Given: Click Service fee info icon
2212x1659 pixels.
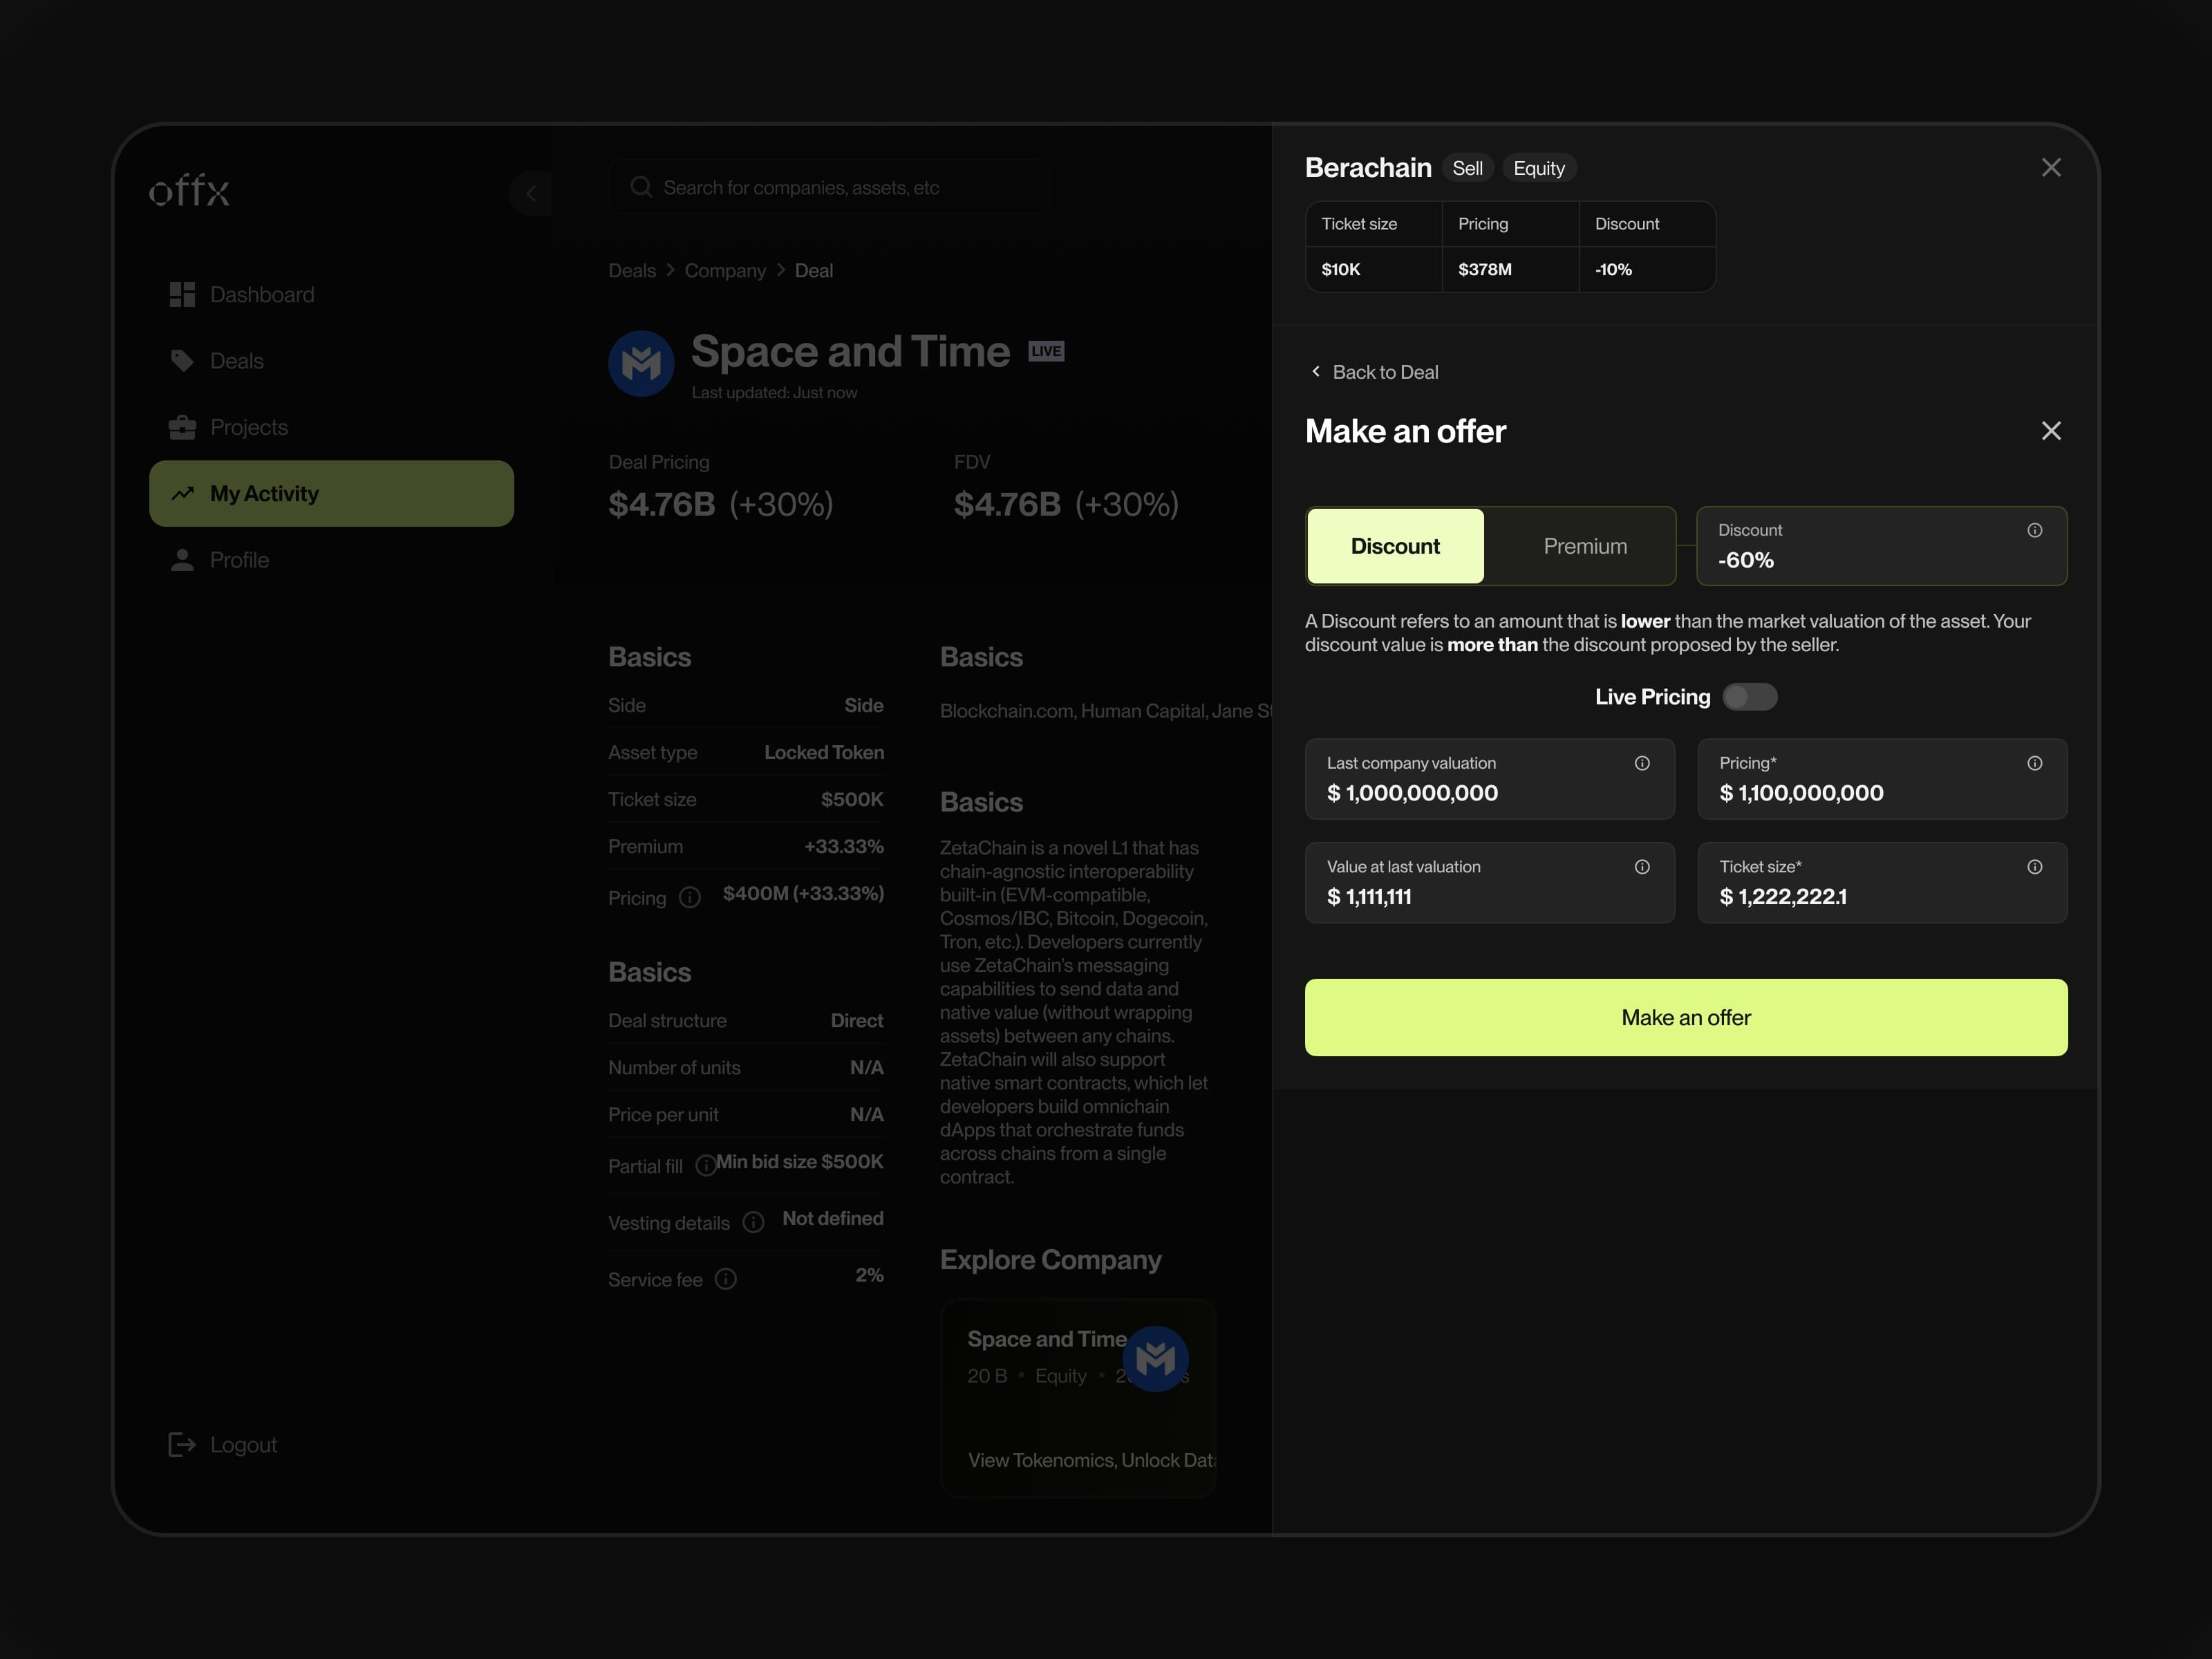Looking at the screenshot, I should point(726,1279).
